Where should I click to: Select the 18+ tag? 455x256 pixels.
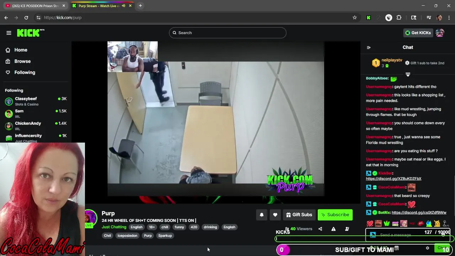coord(152,227)
